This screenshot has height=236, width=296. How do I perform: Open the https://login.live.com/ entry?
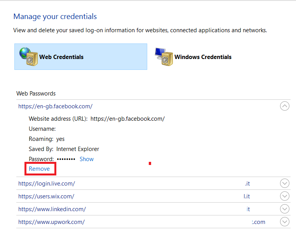(x=47, y=184)
